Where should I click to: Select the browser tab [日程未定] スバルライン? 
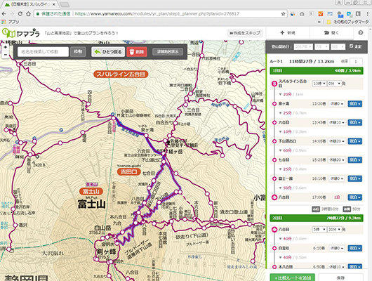click(30, 4)
